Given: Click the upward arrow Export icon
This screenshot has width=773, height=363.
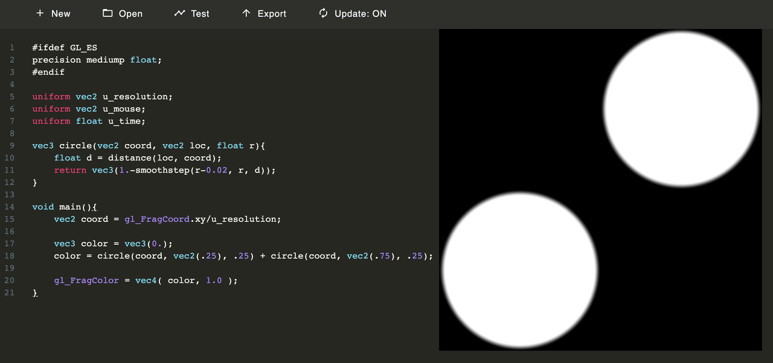Looking at the screenshot, I should [x=246, y=13].
